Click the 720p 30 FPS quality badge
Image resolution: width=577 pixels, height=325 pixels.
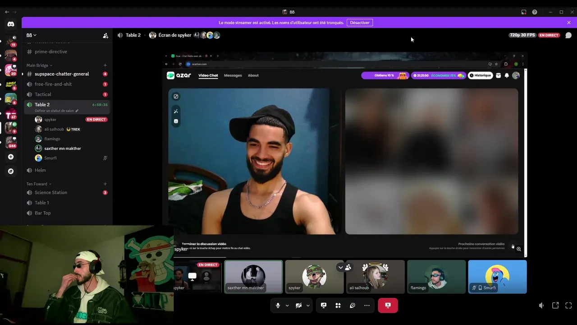522,35
